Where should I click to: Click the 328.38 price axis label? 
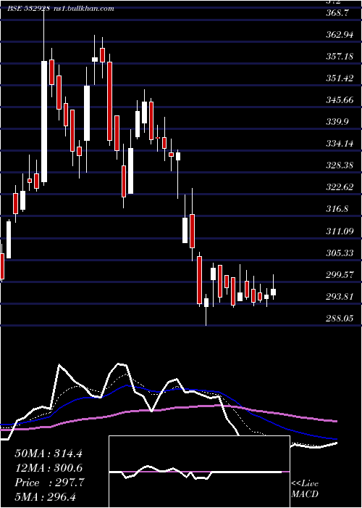(340, 165)
